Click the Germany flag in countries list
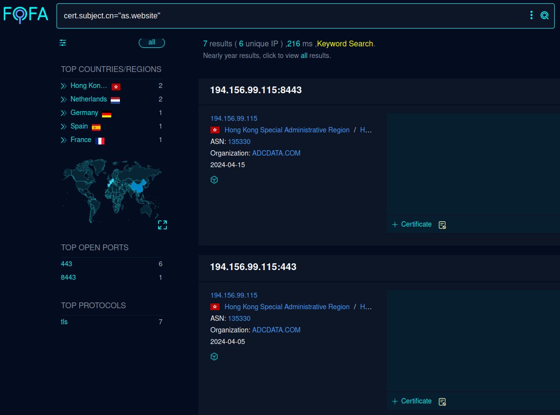Screen dimensions: 560x415 (x=106, y=114)
